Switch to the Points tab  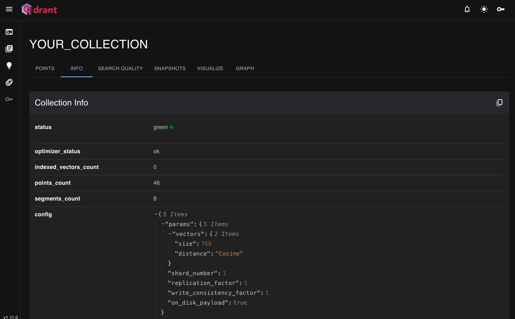point(45,68)
